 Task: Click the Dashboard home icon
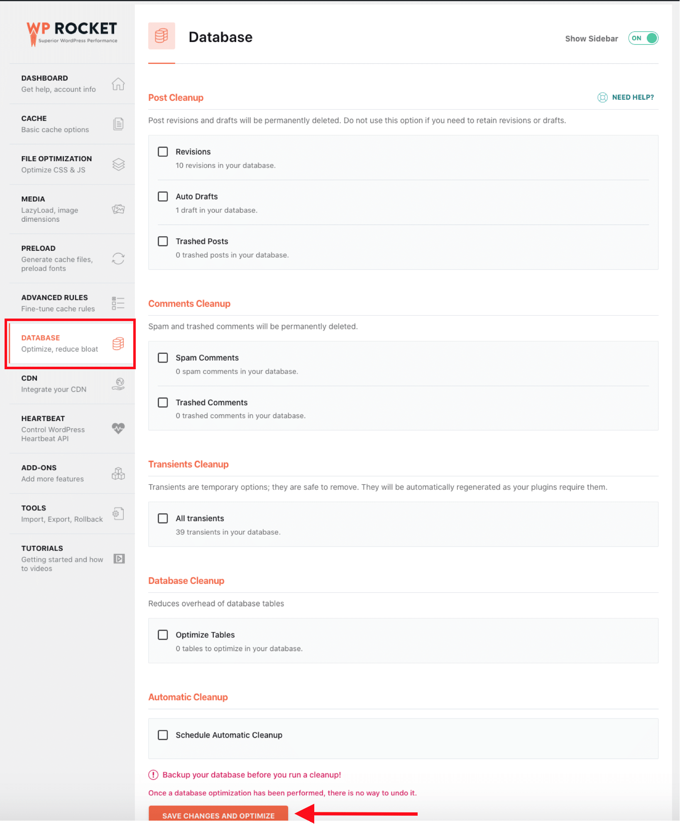[x=118, y=84]
